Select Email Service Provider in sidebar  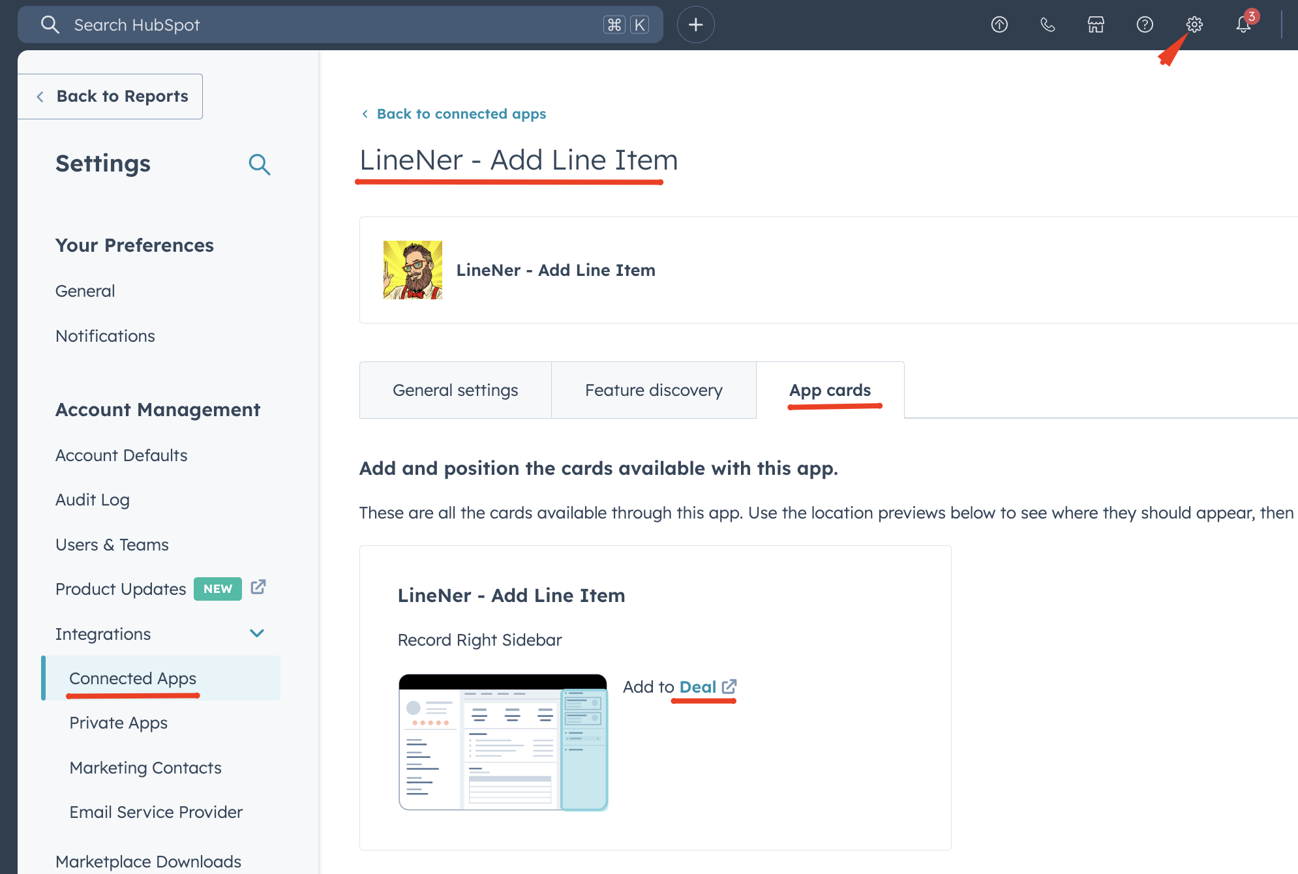[156, 812]
